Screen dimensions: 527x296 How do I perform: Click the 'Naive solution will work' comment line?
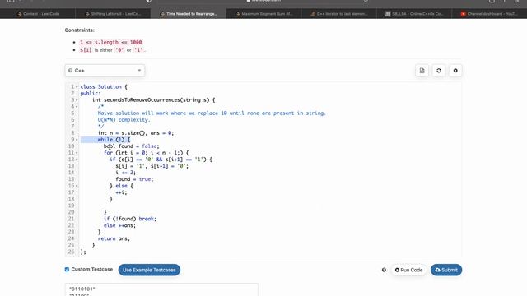212,113
